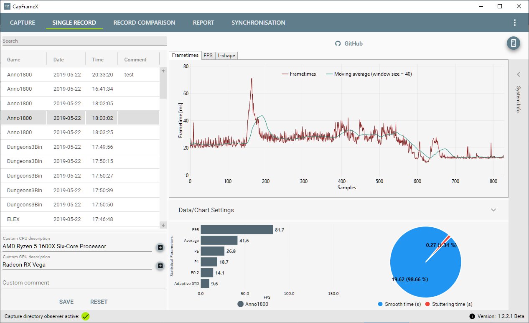Sort records by the Game column header

(14, 60)
